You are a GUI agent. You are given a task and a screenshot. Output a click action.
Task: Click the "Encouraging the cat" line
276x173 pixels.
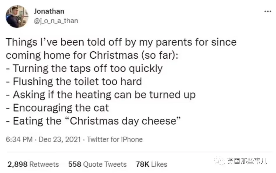click(x=57, y=108)
